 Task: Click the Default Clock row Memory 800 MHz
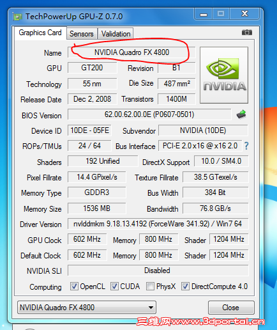158,255
